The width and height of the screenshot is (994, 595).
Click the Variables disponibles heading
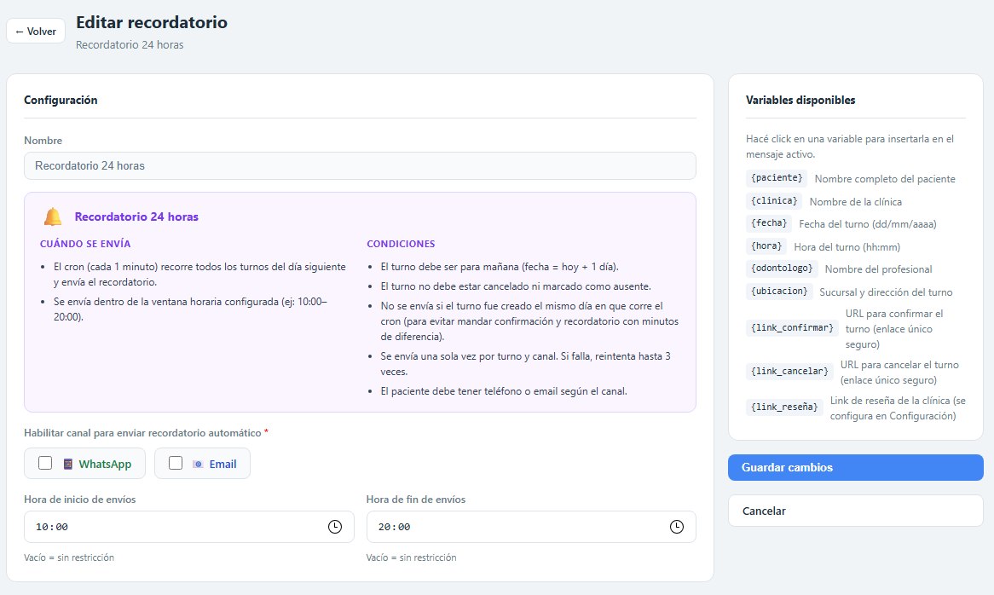(x=800, y=100)
